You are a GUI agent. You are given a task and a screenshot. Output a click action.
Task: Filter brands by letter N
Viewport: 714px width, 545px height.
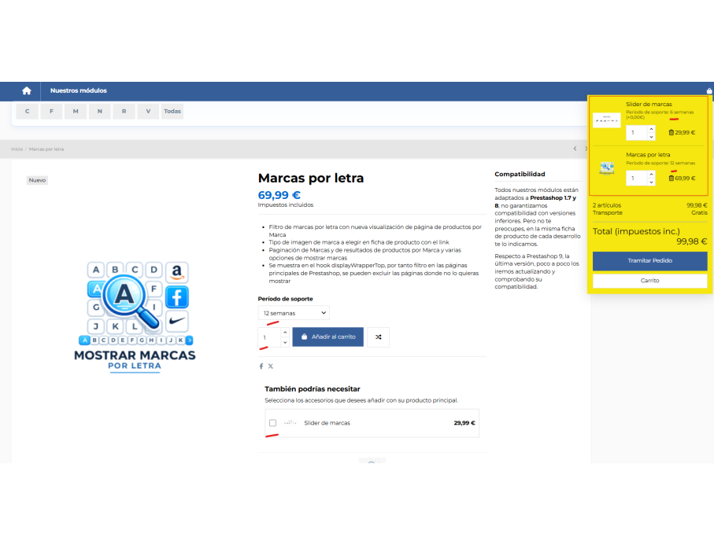pyautogui.click(x=100, y=111)
